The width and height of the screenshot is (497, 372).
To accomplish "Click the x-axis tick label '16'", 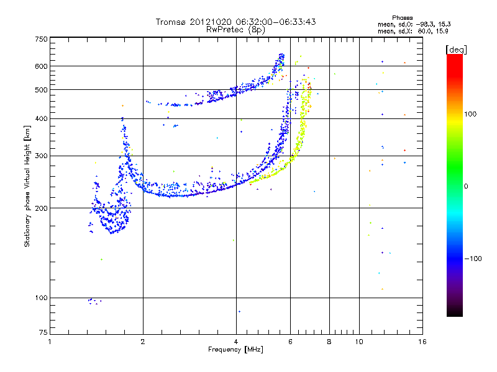I will tap(422, 342).
